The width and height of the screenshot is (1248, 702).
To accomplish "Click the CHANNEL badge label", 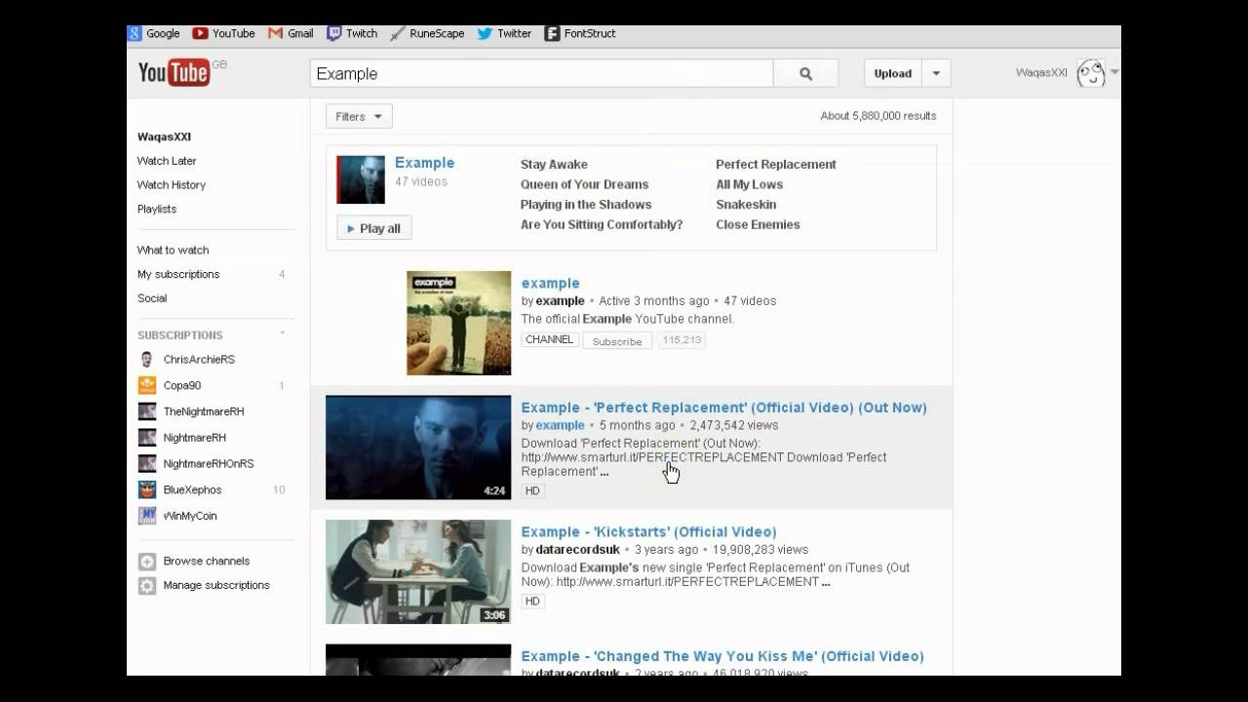I will click(550, 340).
